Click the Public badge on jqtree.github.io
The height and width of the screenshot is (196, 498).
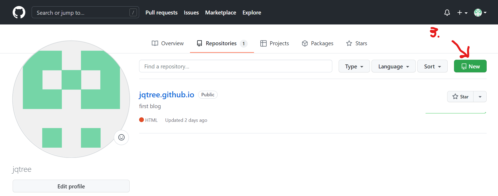[x=208, y=95]
